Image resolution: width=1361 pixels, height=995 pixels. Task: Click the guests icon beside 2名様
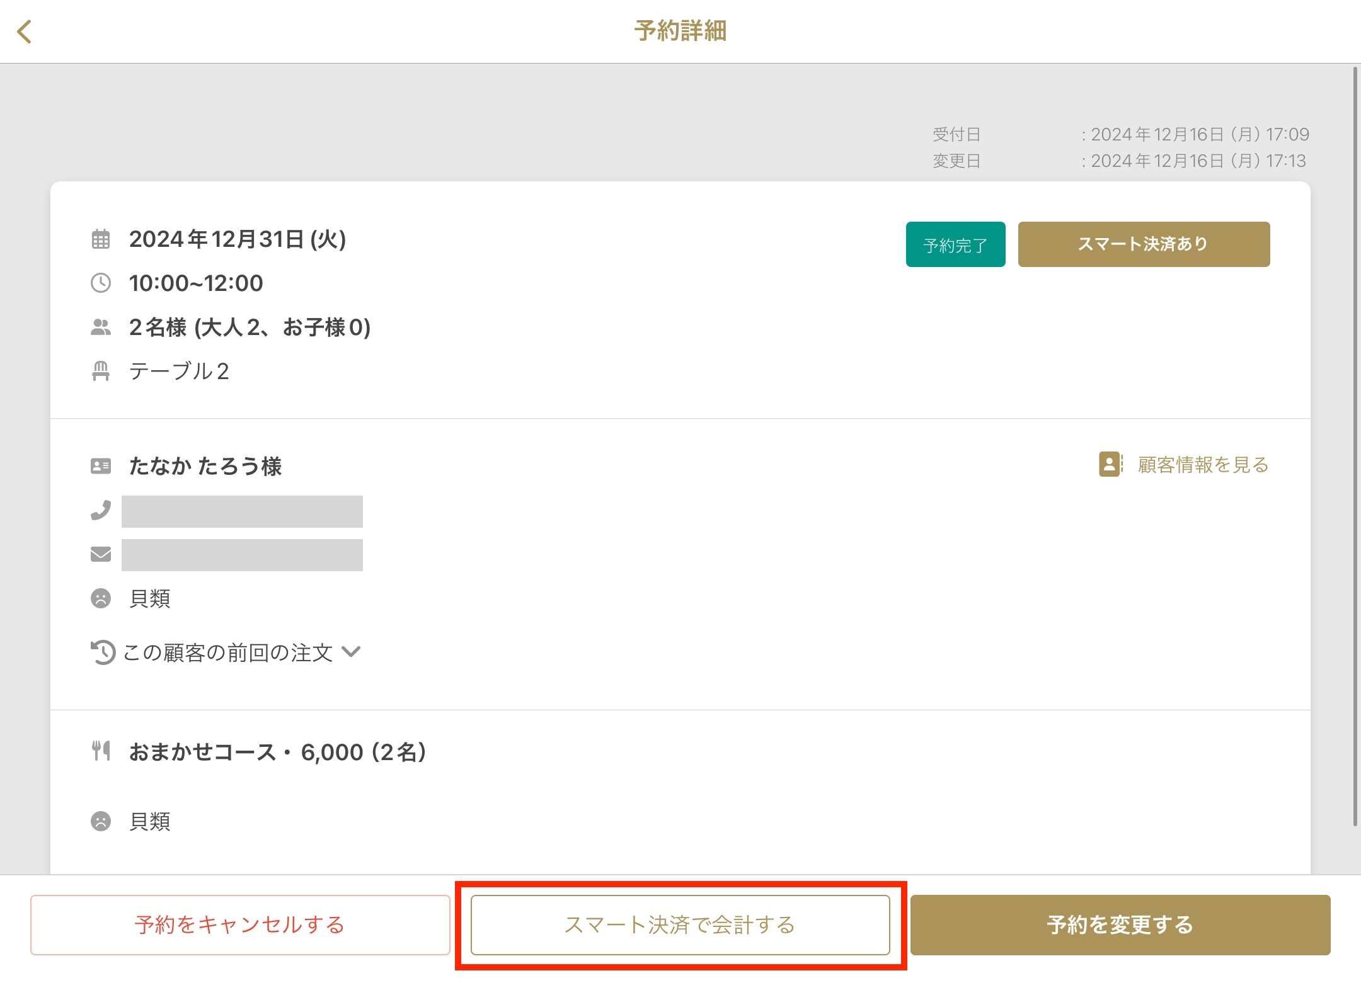click(x=101, y=327)
